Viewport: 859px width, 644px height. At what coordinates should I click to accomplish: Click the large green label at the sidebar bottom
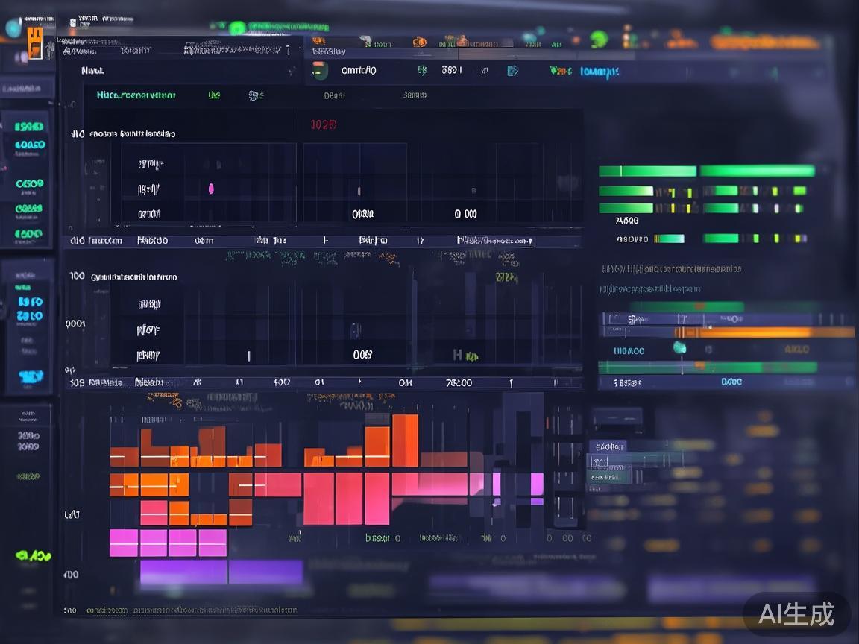pyautogui.click(x=34, y=555)
